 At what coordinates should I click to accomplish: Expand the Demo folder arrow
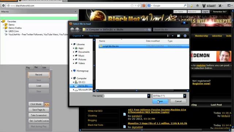(3, 25)
